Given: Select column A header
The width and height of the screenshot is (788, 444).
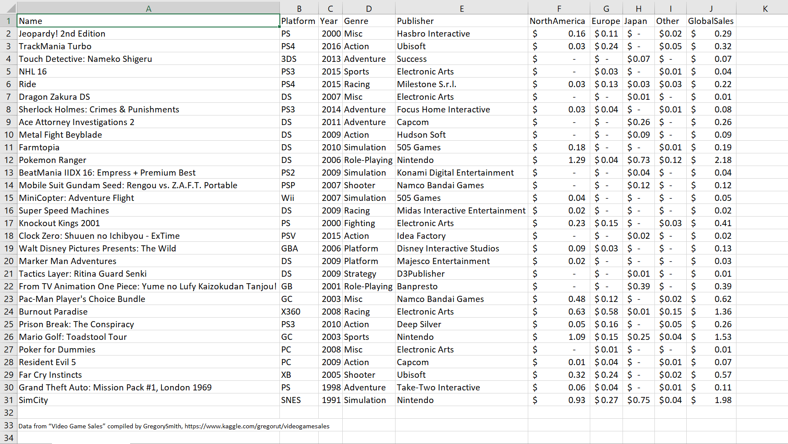Looking at the screenshot, I should pyautogui.click(x=148, y=8).
